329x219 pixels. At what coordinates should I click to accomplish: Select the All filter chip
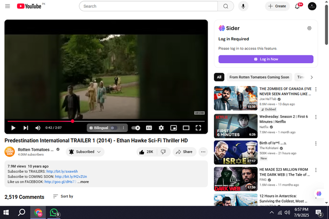pos(219,77)
